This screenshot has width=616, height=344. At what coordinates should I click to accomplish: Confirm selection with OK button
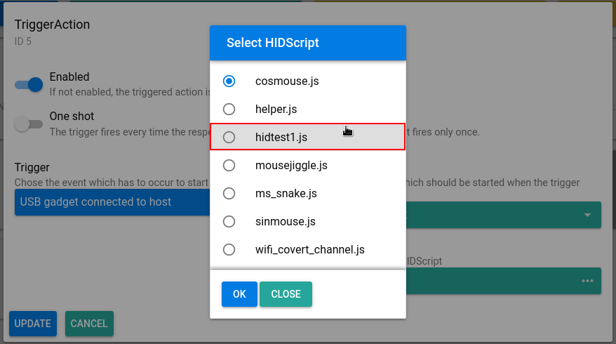click(239, 294)
